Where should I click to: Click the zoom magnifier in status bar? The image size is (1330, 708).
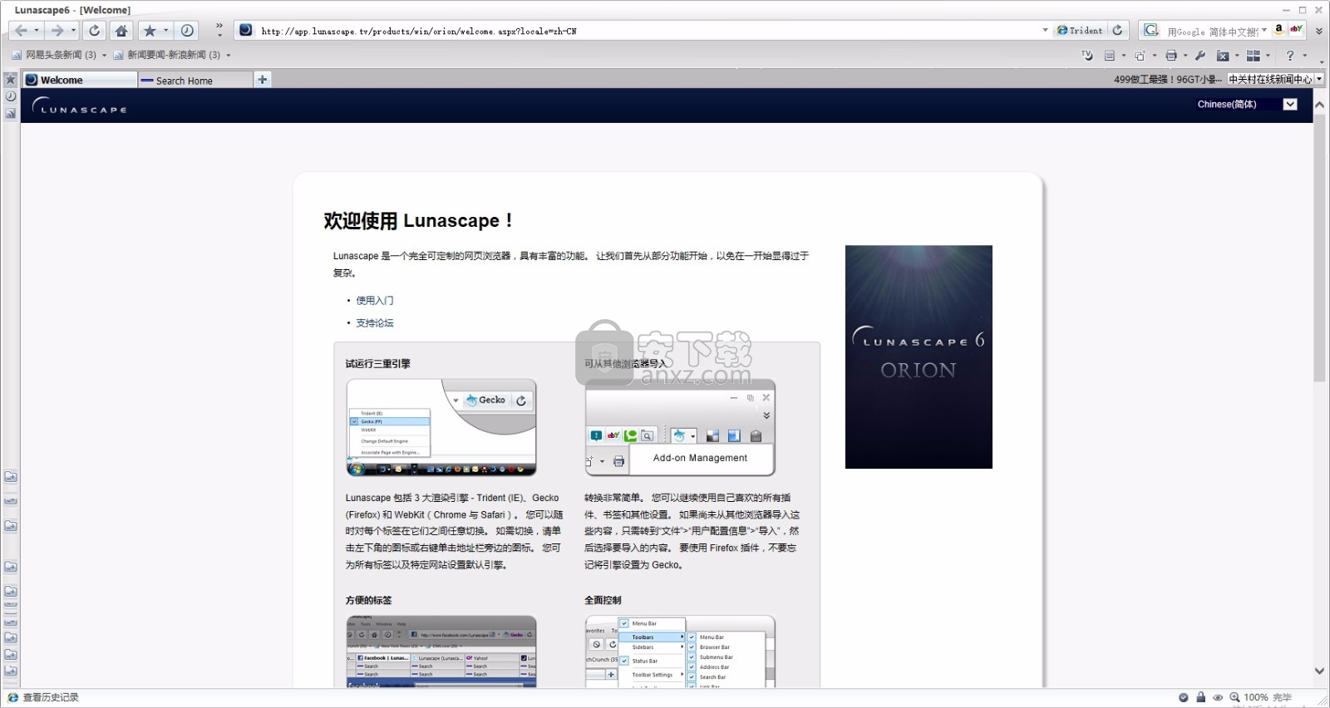1235,697
